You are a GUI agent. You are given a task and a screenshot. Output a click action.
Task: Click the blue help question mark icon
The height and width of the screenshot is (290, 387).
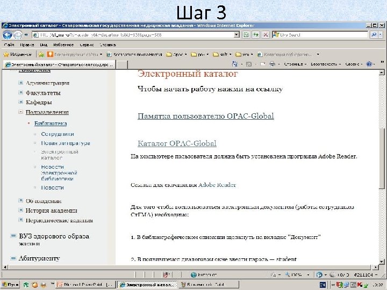click(x=369, y=64)
